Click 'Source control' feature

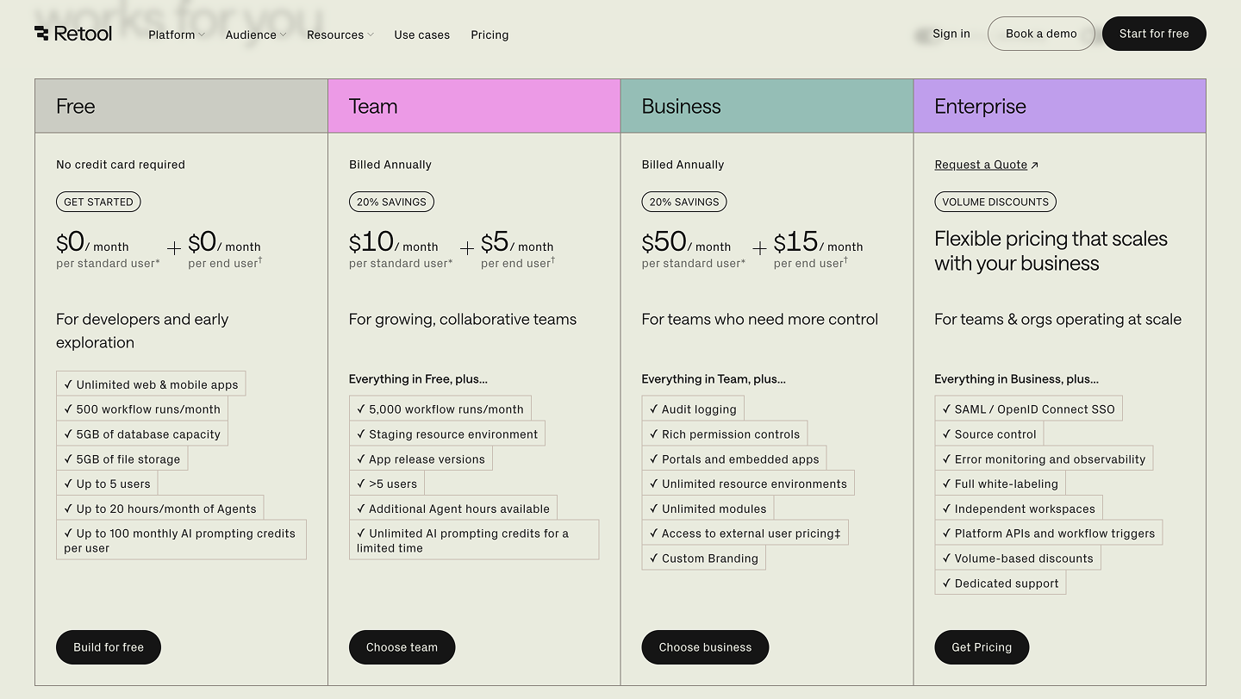989,434
